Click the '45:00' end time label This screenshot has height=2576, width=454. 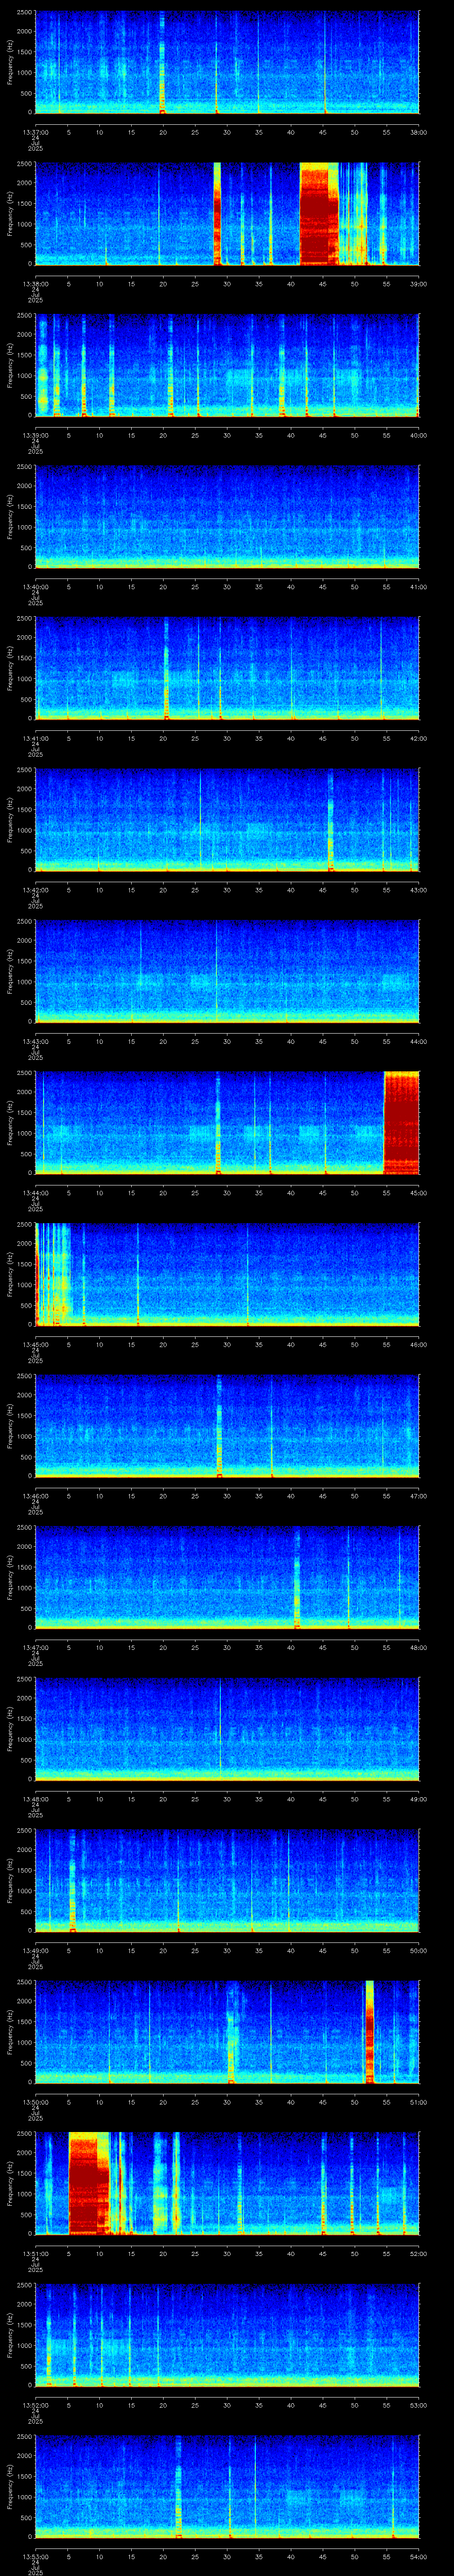click(418, 1192)
